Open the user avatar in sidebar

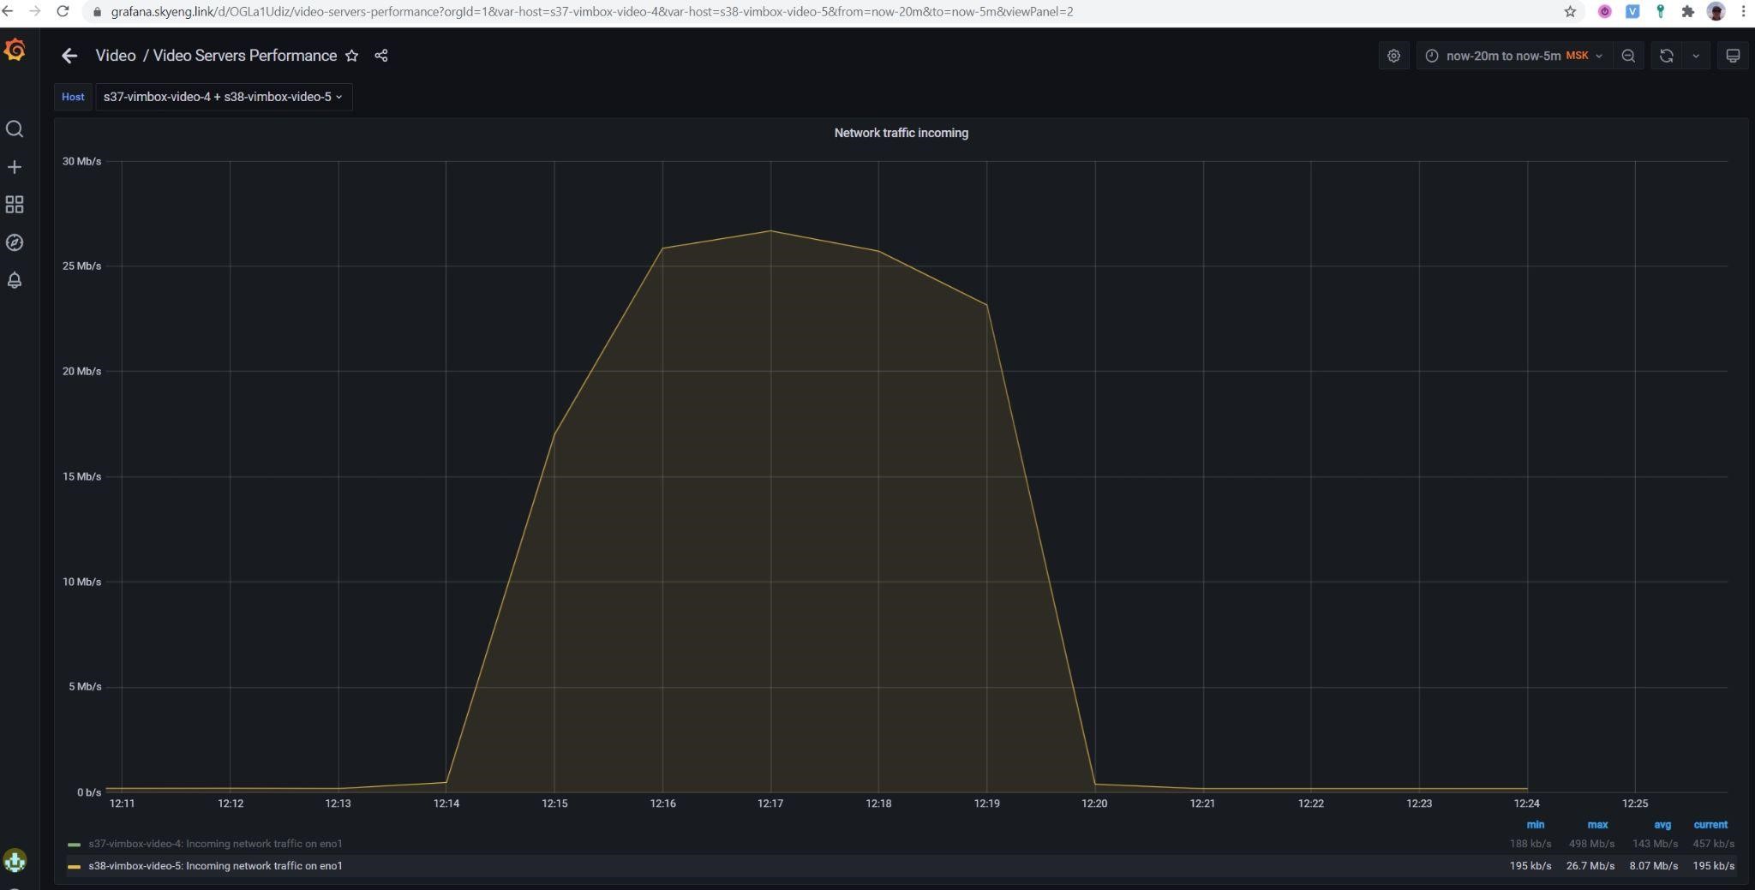click(15, 860)
